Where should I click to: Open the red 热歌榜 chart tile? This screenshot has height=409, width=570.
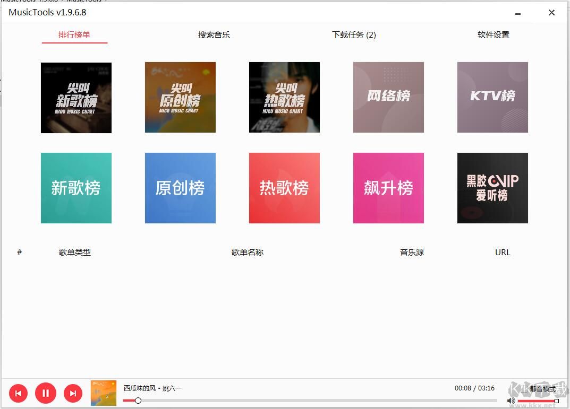coord(284,188)
